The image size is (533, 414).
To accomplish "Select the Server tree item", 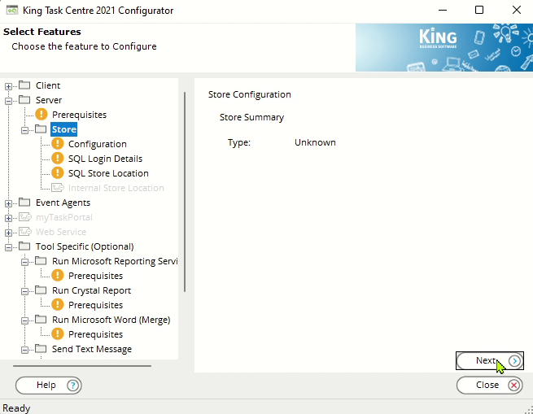I will (x=49, y=100).
